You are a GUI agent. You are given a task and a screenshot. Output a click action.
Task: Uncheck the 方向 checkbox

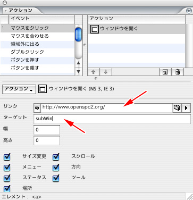click(x=56, y=168)
